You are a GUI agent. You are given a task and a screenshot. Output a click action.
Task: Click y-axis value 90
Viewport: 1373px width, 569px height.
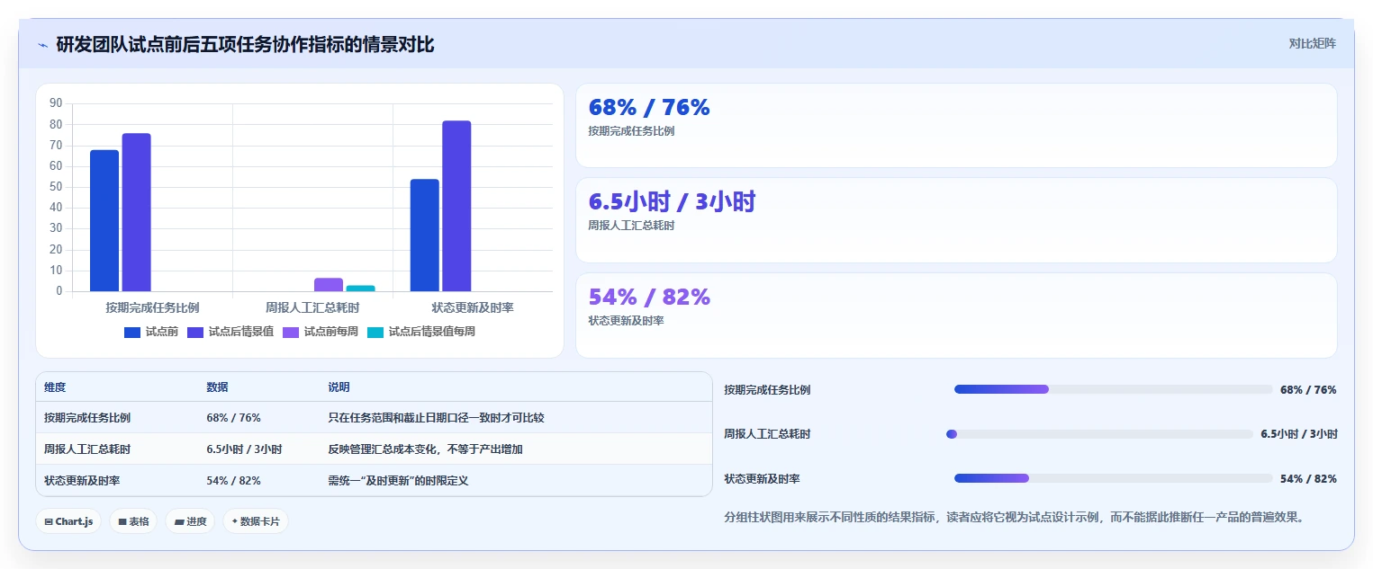[56, 103]
